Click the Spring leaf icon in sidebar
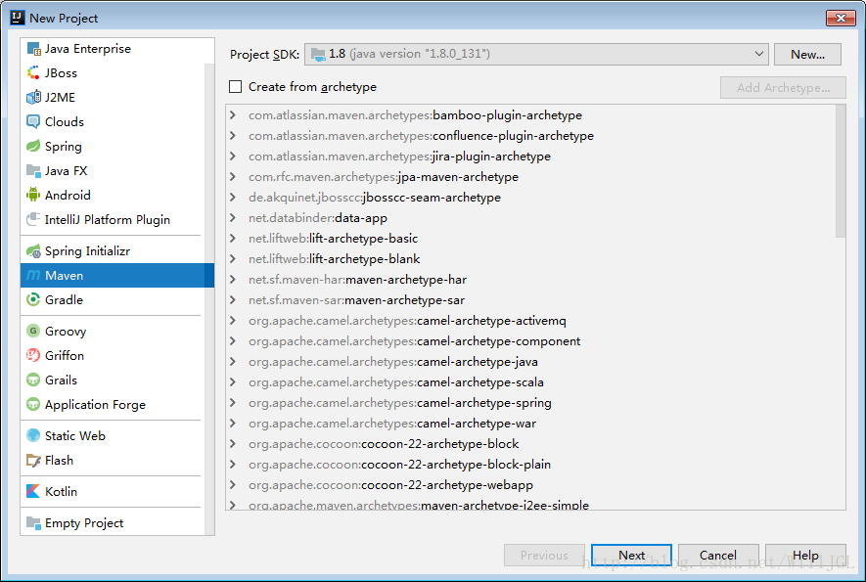The width and height of the screenshot is (866, 582). (33, 147)
